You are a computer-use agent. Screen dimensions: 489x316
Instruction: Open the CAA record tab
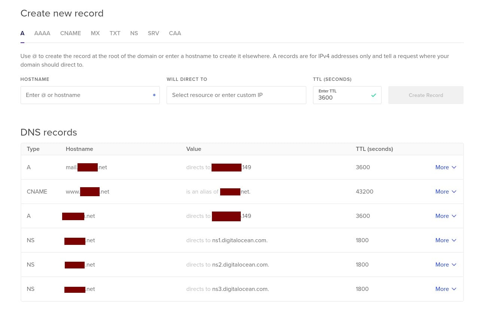tap(175, 33)
